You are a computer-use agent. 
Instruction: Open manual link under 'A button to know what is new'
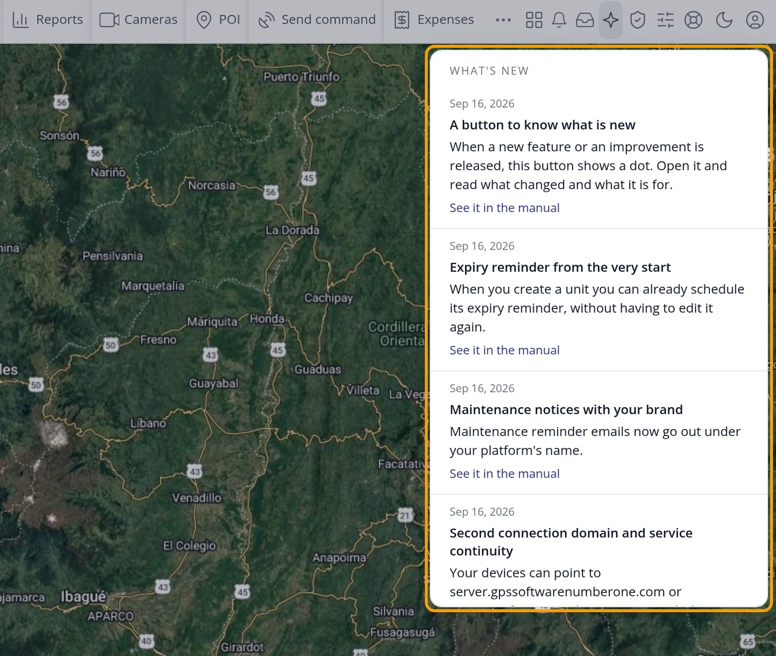(504, 208)
